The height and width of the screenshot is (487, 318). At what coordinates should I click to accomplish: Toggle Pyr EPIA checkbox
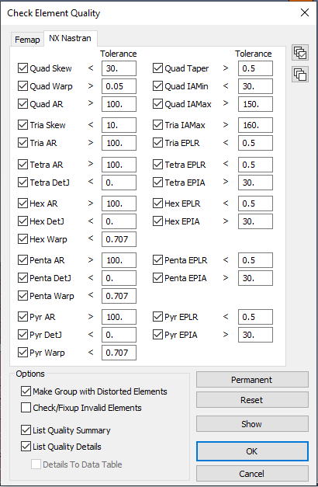click(157, 335)
